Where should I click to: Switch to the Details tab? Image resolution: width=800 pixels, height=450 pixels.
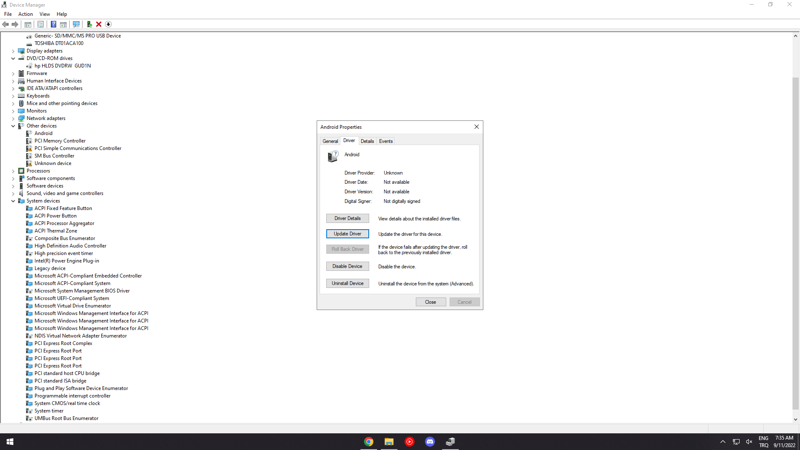(367, 141)
